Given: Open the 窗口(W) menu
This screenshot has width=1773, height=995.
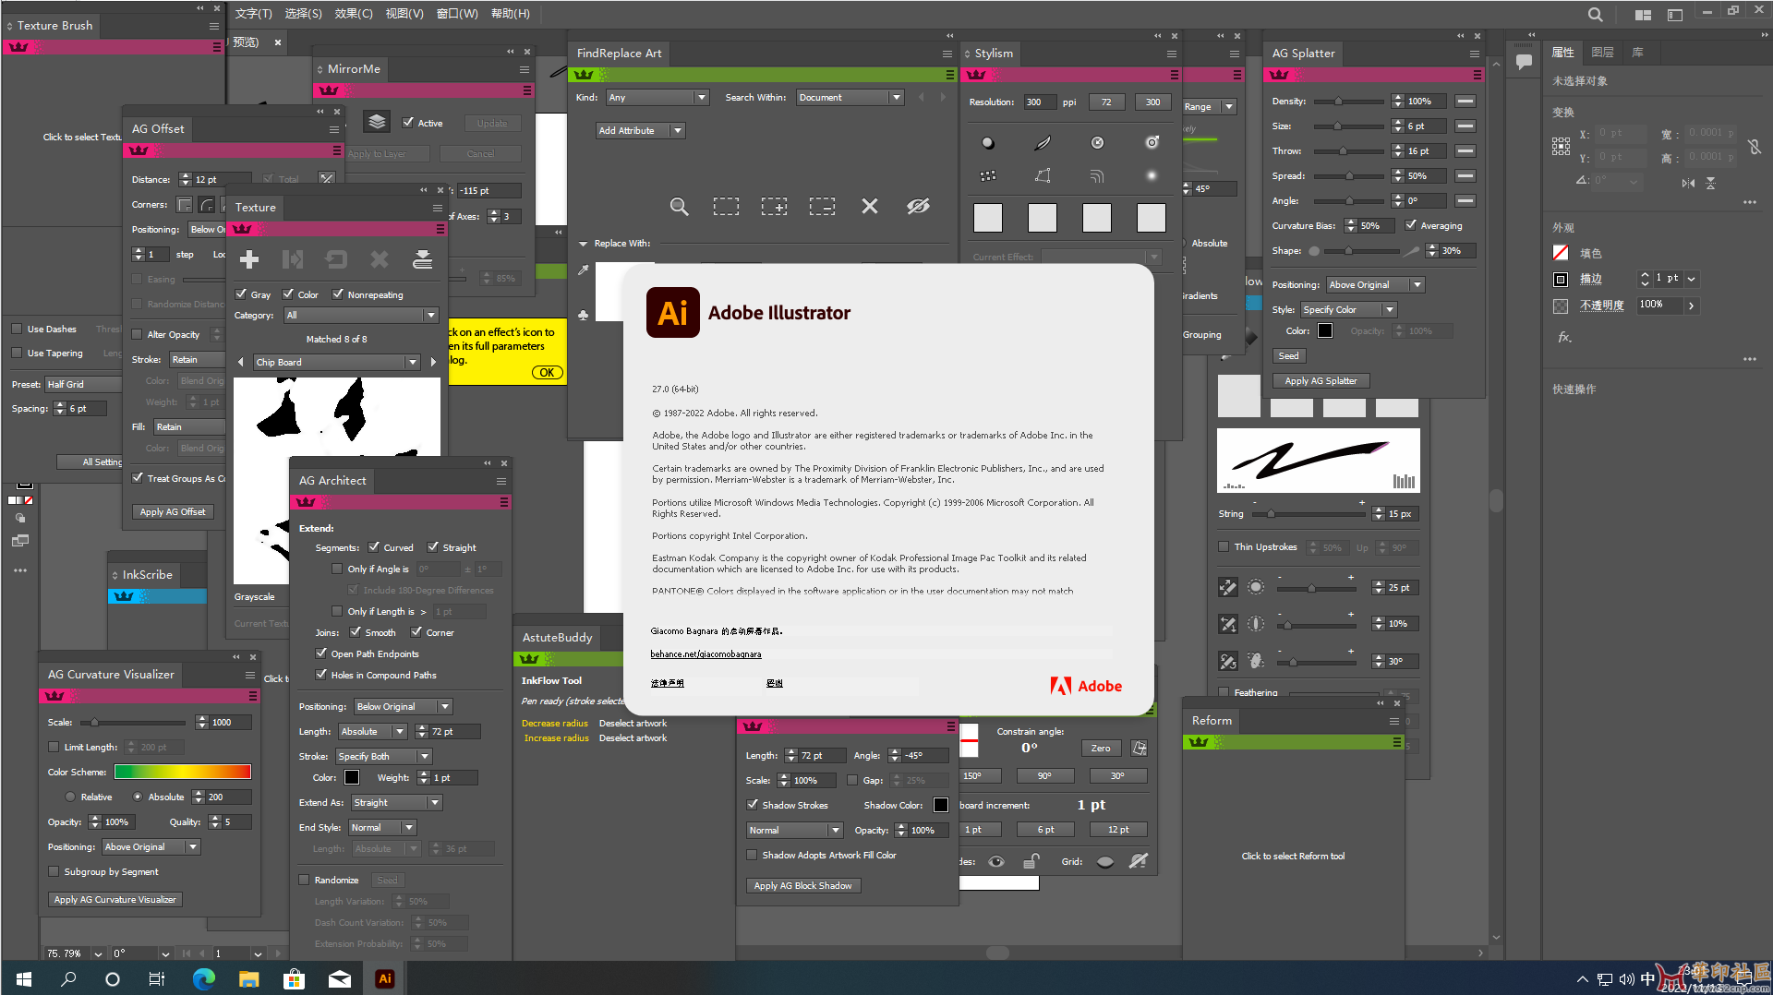Looking at the screenshot, I should [x=457, y=14].
